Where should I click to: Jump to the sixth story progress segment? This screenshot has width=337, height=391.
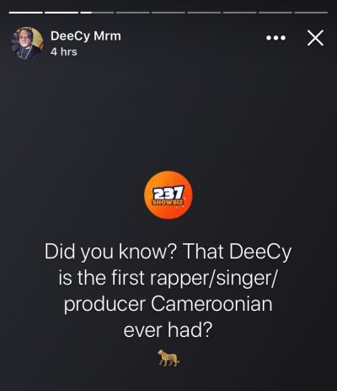click(204, 13)
